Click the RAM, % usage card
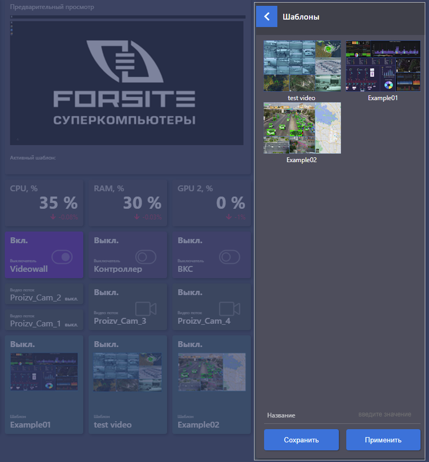Viewport: 429px width, 462px height. 128,203
